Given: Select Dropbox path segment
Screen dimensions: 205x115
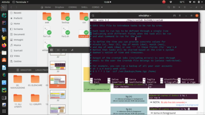Looking at the screenshot, I should pyautogui.click(x=60, y=7).
